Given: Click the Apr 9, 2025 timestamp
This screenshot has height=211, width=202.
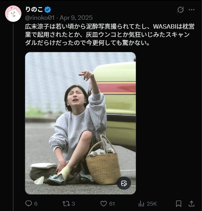Looking at the screenshot, I should (76, 18).
